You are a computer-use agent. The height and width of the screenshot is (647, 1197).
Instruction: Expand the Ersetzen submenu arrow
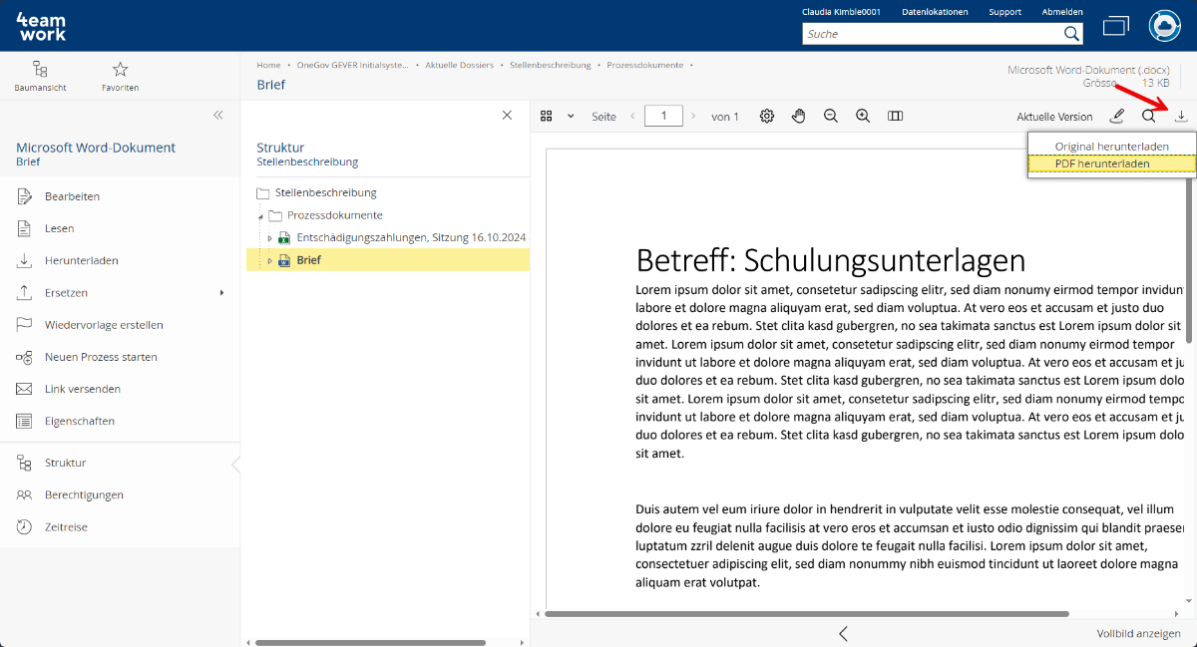(221, 293)
